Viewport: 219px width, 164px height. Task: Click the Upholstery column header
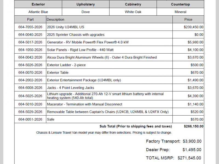[x=85, y=4]
